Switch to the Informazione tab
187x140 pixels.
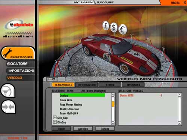click(87, 85)
